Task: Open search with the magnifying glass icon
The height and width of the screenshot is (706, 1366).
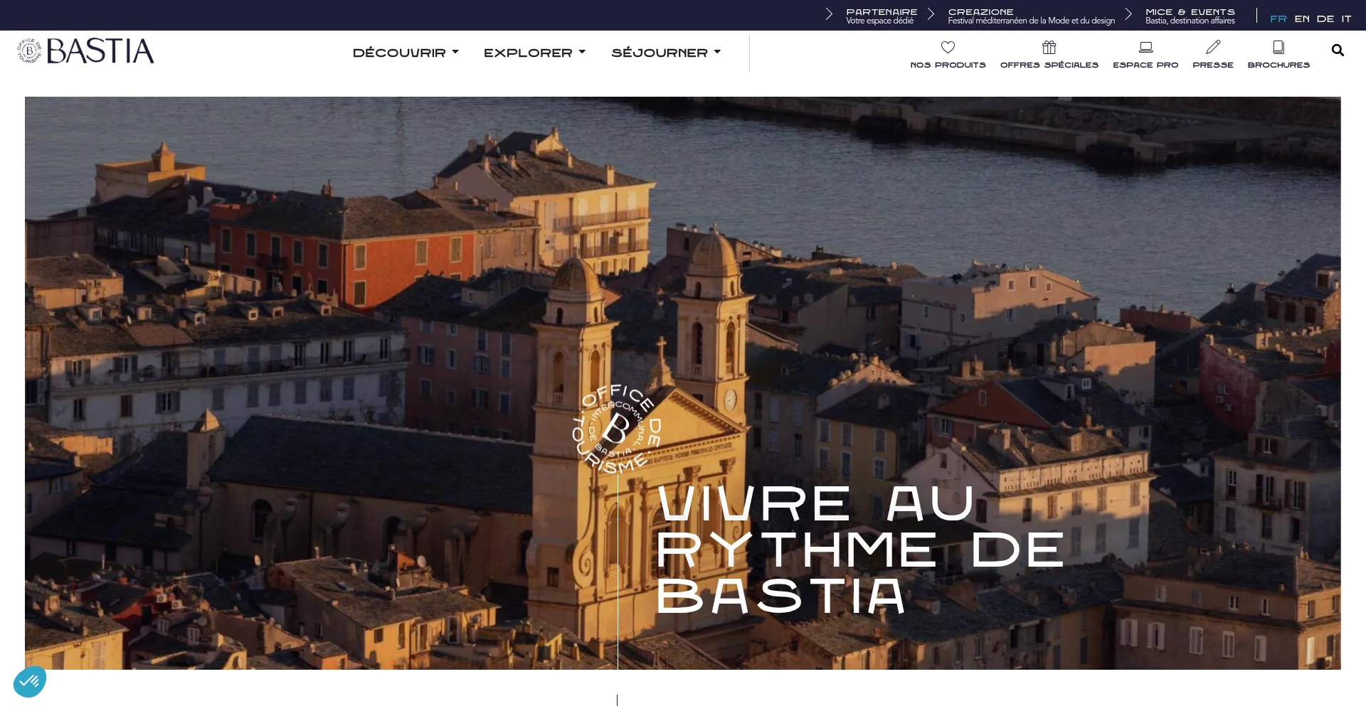Action: coord(1338,50)
